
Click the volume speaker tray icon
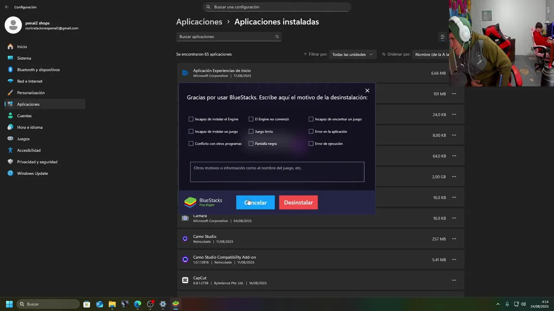tap(523, 304)
